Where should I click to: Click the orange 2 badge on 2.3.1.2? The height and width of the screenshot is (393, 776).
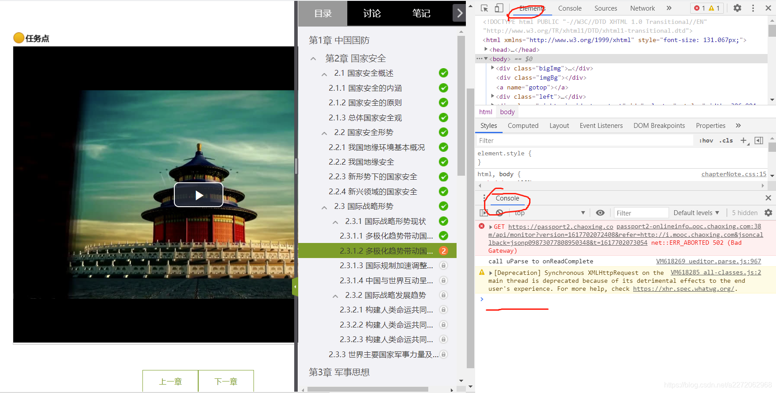tap(443, 251)
